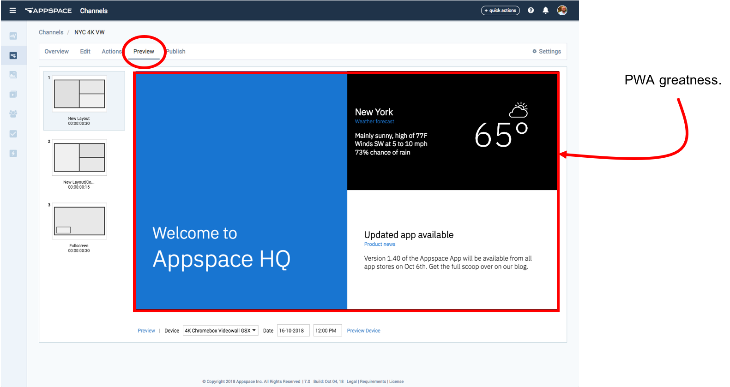This screenshot has width=730, height=387.
Task: Select the Preview tab
Action: 144,52
